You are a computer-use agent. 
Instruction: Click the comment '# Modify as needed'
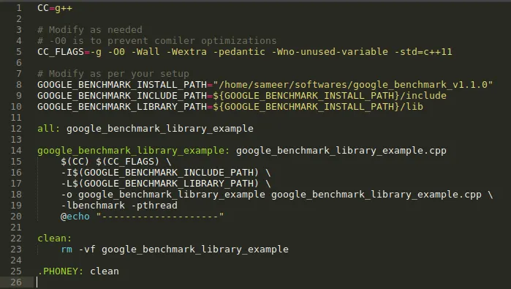click(90, 30)
